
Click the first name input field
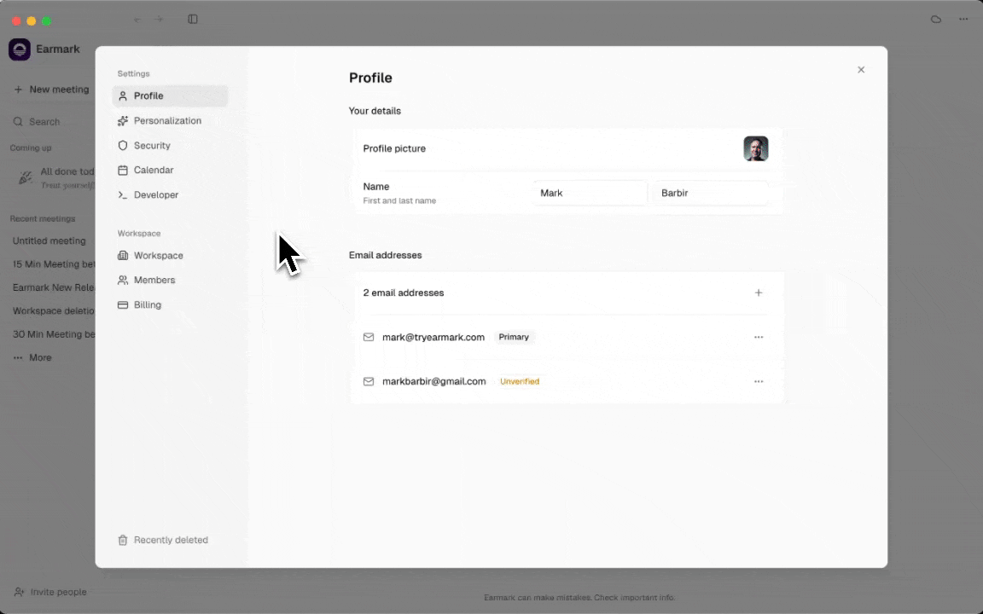tap(590, 193)
